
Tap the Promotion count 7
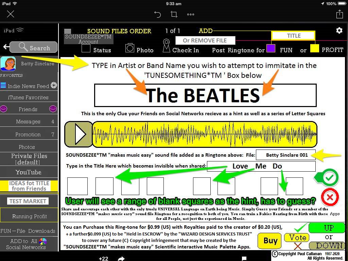pos(53,134)
